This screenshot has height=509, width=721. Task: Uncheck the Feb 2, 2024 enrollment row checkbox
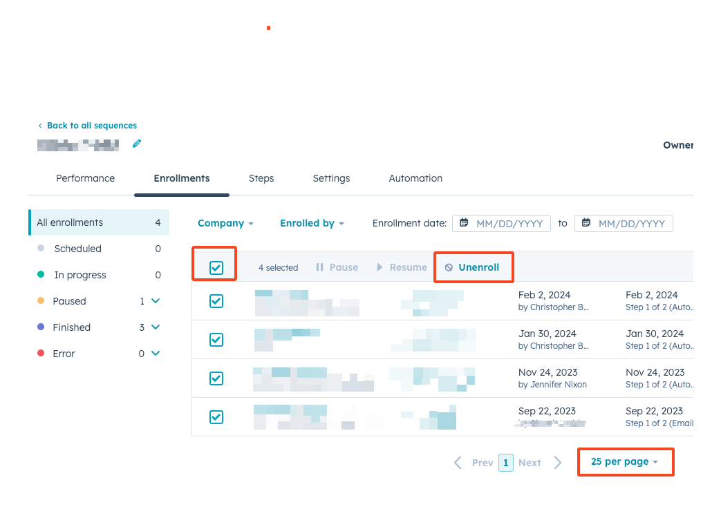click(216, 301)
